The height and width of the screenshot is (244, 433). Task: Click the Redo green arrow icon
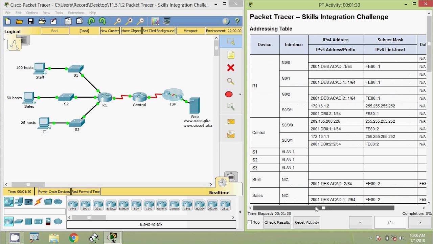102,21
